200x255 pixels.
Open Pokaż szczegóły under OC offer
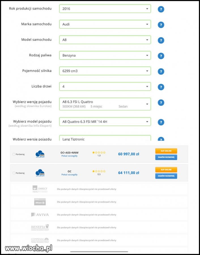tap(69, 175)
